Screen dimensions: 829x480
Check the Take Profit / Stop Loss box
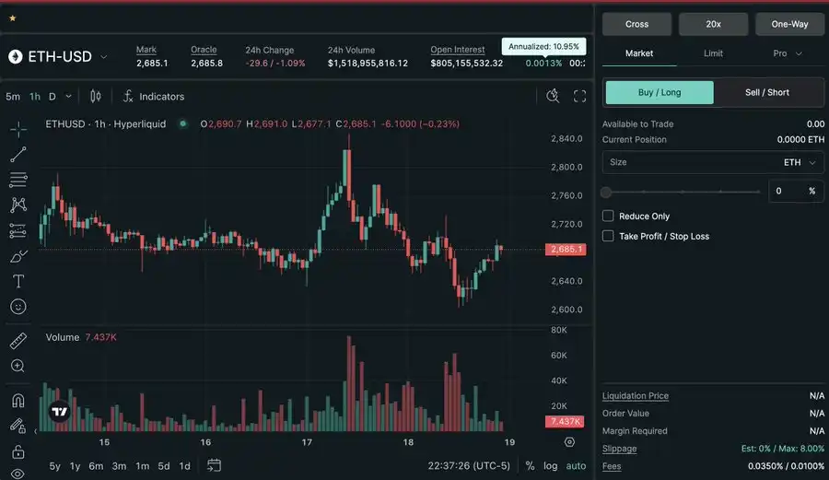(608, 236)
